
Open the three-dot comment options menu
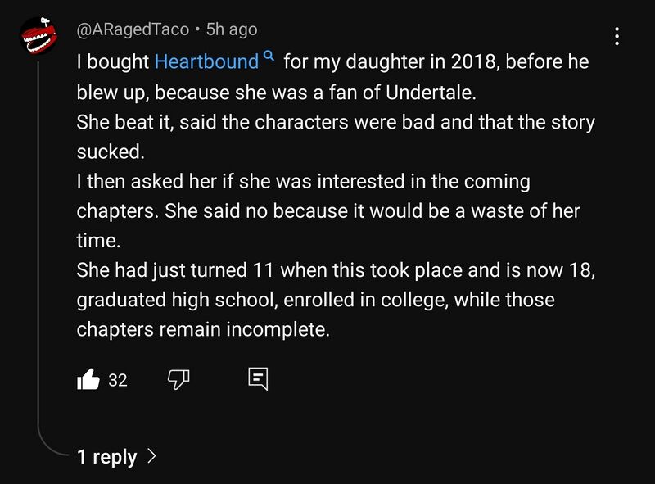(x=617, y=35)
